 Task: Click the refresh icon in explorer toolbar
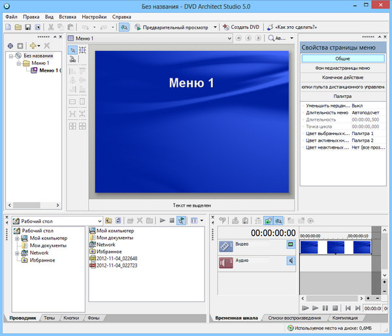pos(119,221)
